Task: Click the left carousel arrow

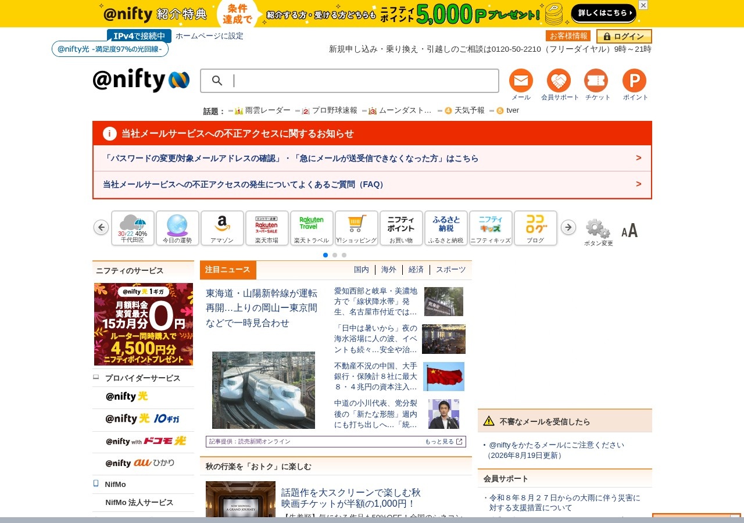Action: [x=101, y=227]
